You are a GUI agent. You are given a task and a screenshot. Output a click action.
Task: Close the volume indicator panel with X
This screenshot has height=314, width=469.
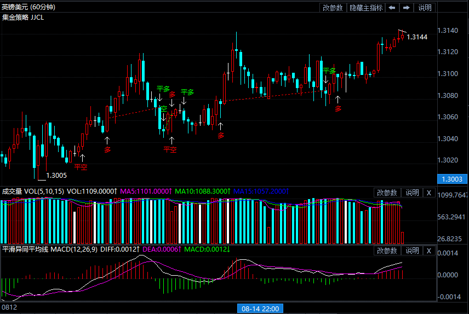429,193
